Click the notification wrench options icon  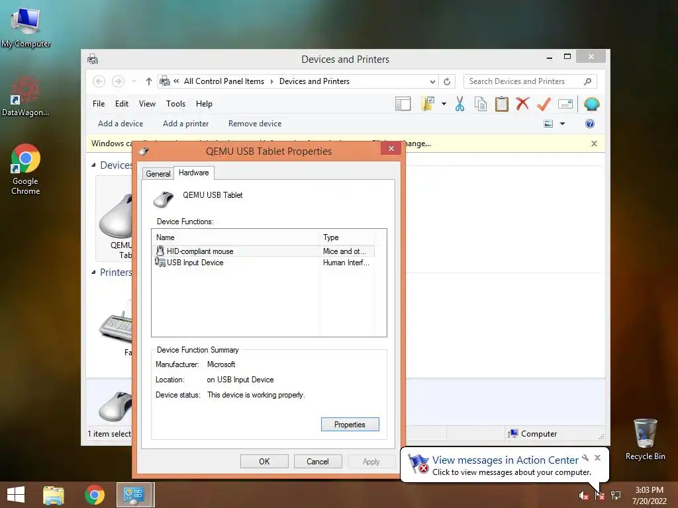[x=585, y=458]
